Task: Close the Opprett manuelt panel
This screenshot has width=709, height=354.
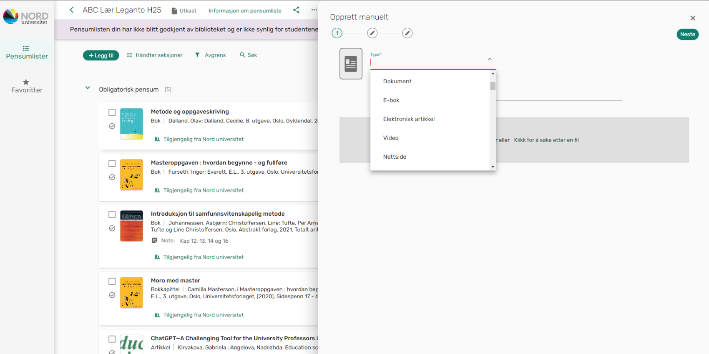Action: tap(693, 18)
